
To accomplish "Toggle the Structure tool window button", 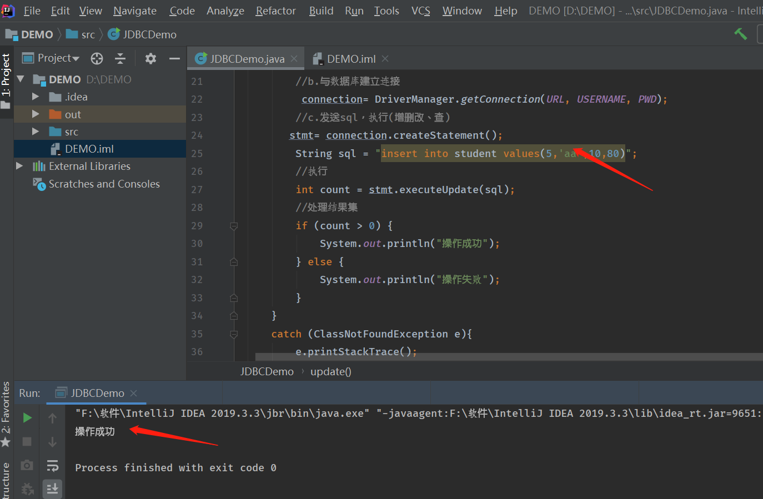I will coord(6,481).
